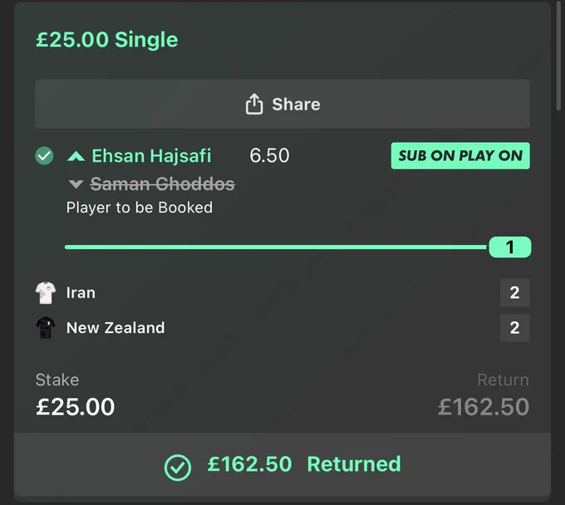Click the circled checkmark beside £162.50 Returned
The width and height of the screenshot is (565, 505).
(178, 468)
